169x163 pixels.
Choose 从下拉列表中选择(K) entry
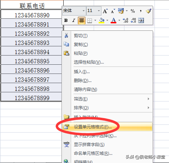pos(107,136)
